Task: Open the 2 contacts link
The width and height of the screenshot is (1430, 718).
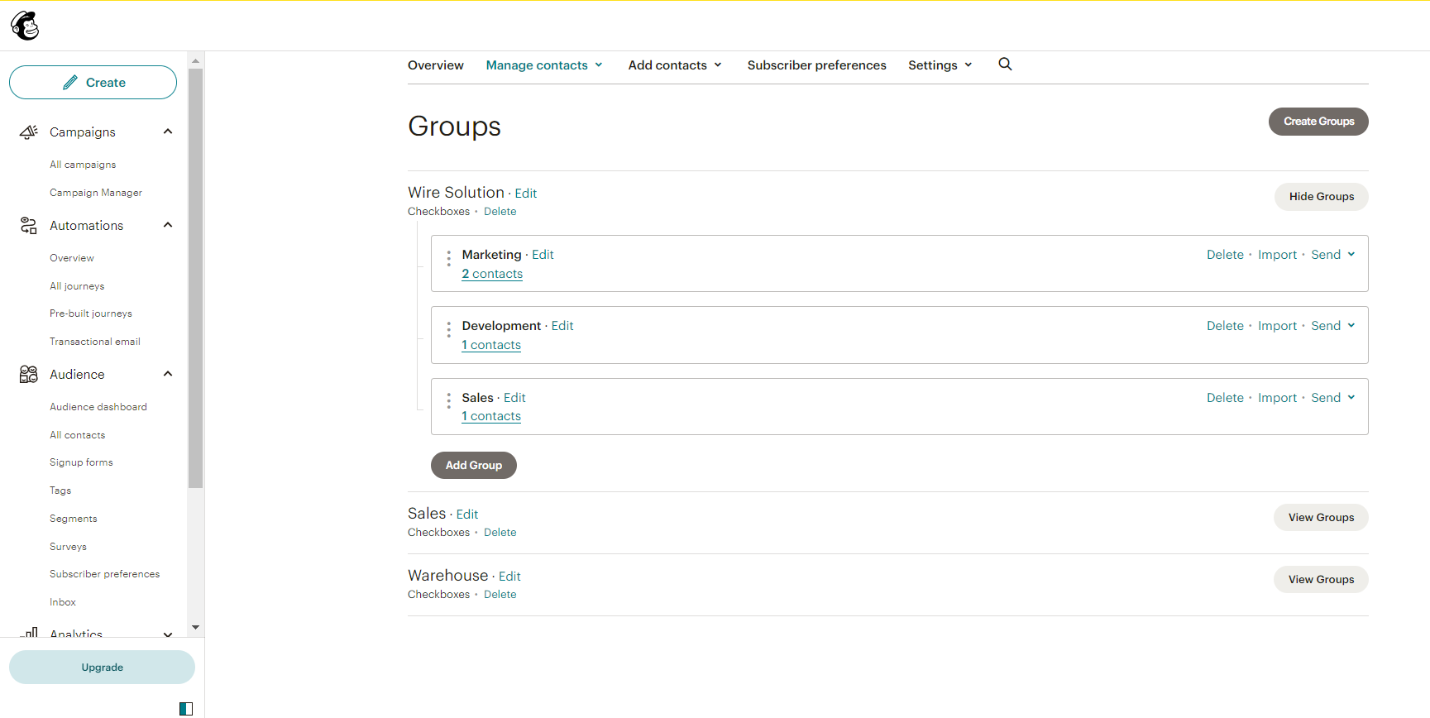Action: pyautogui.click(x=492, y=274)
